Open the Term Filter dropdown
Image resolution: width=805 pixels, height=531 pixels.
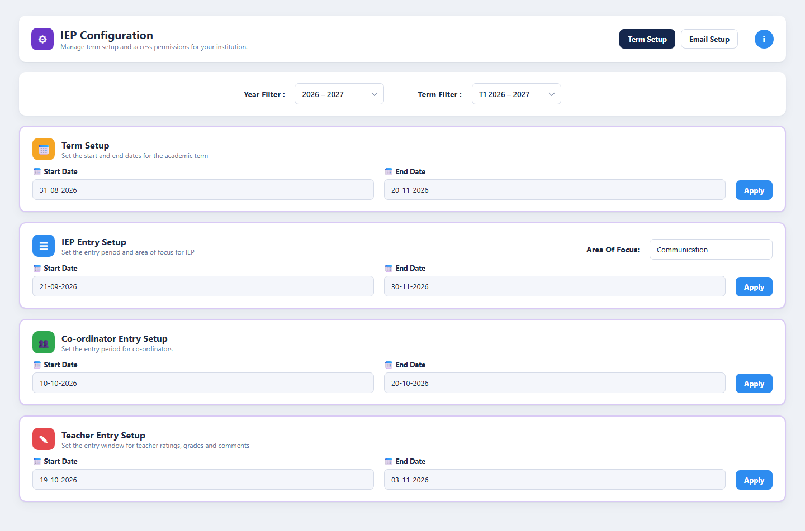[517, 94]
